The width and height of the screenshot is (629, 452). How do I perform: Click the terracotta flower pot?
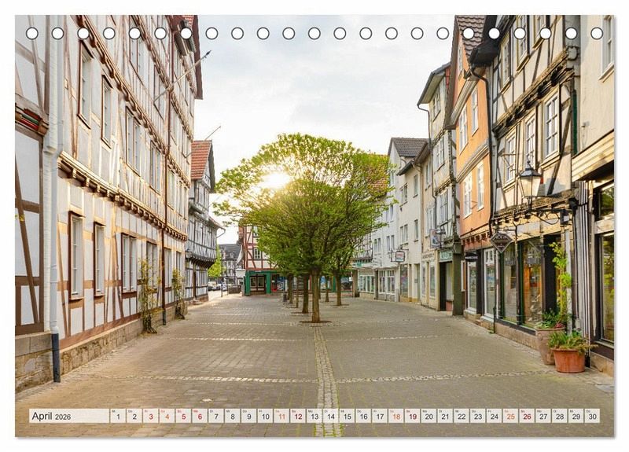(x=568, y=359)
